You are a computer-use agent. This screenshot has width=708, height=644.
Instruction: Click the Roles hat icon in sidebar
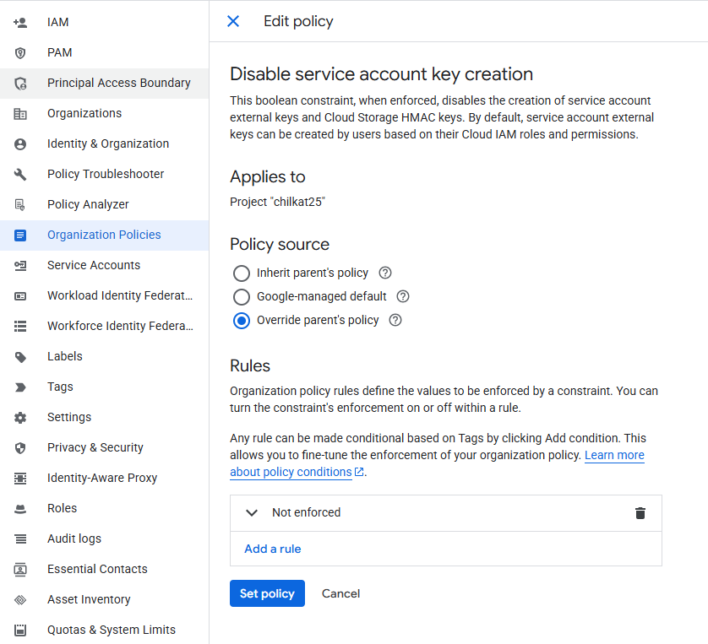(20, 509)
